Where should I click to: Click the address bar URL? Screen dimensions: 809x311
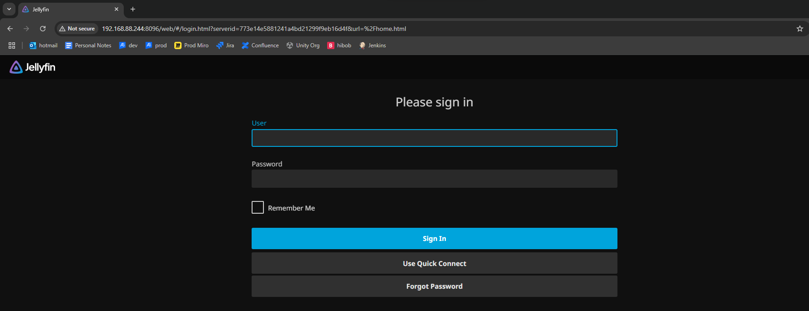point(254,29)
